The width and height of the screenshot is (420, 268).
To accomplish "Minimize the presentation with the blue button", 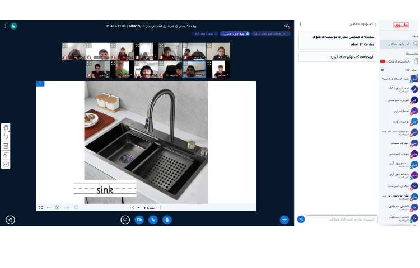I will click(x=40, y=84).
